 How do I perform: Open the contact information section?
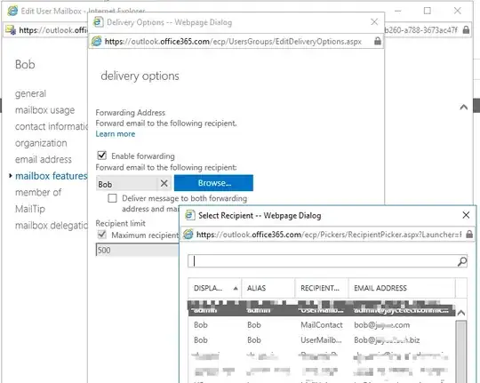(52, 126)
